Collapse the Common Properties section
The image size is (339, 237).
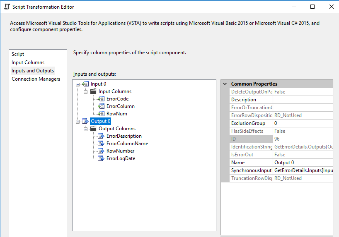[x=225, y=84]
